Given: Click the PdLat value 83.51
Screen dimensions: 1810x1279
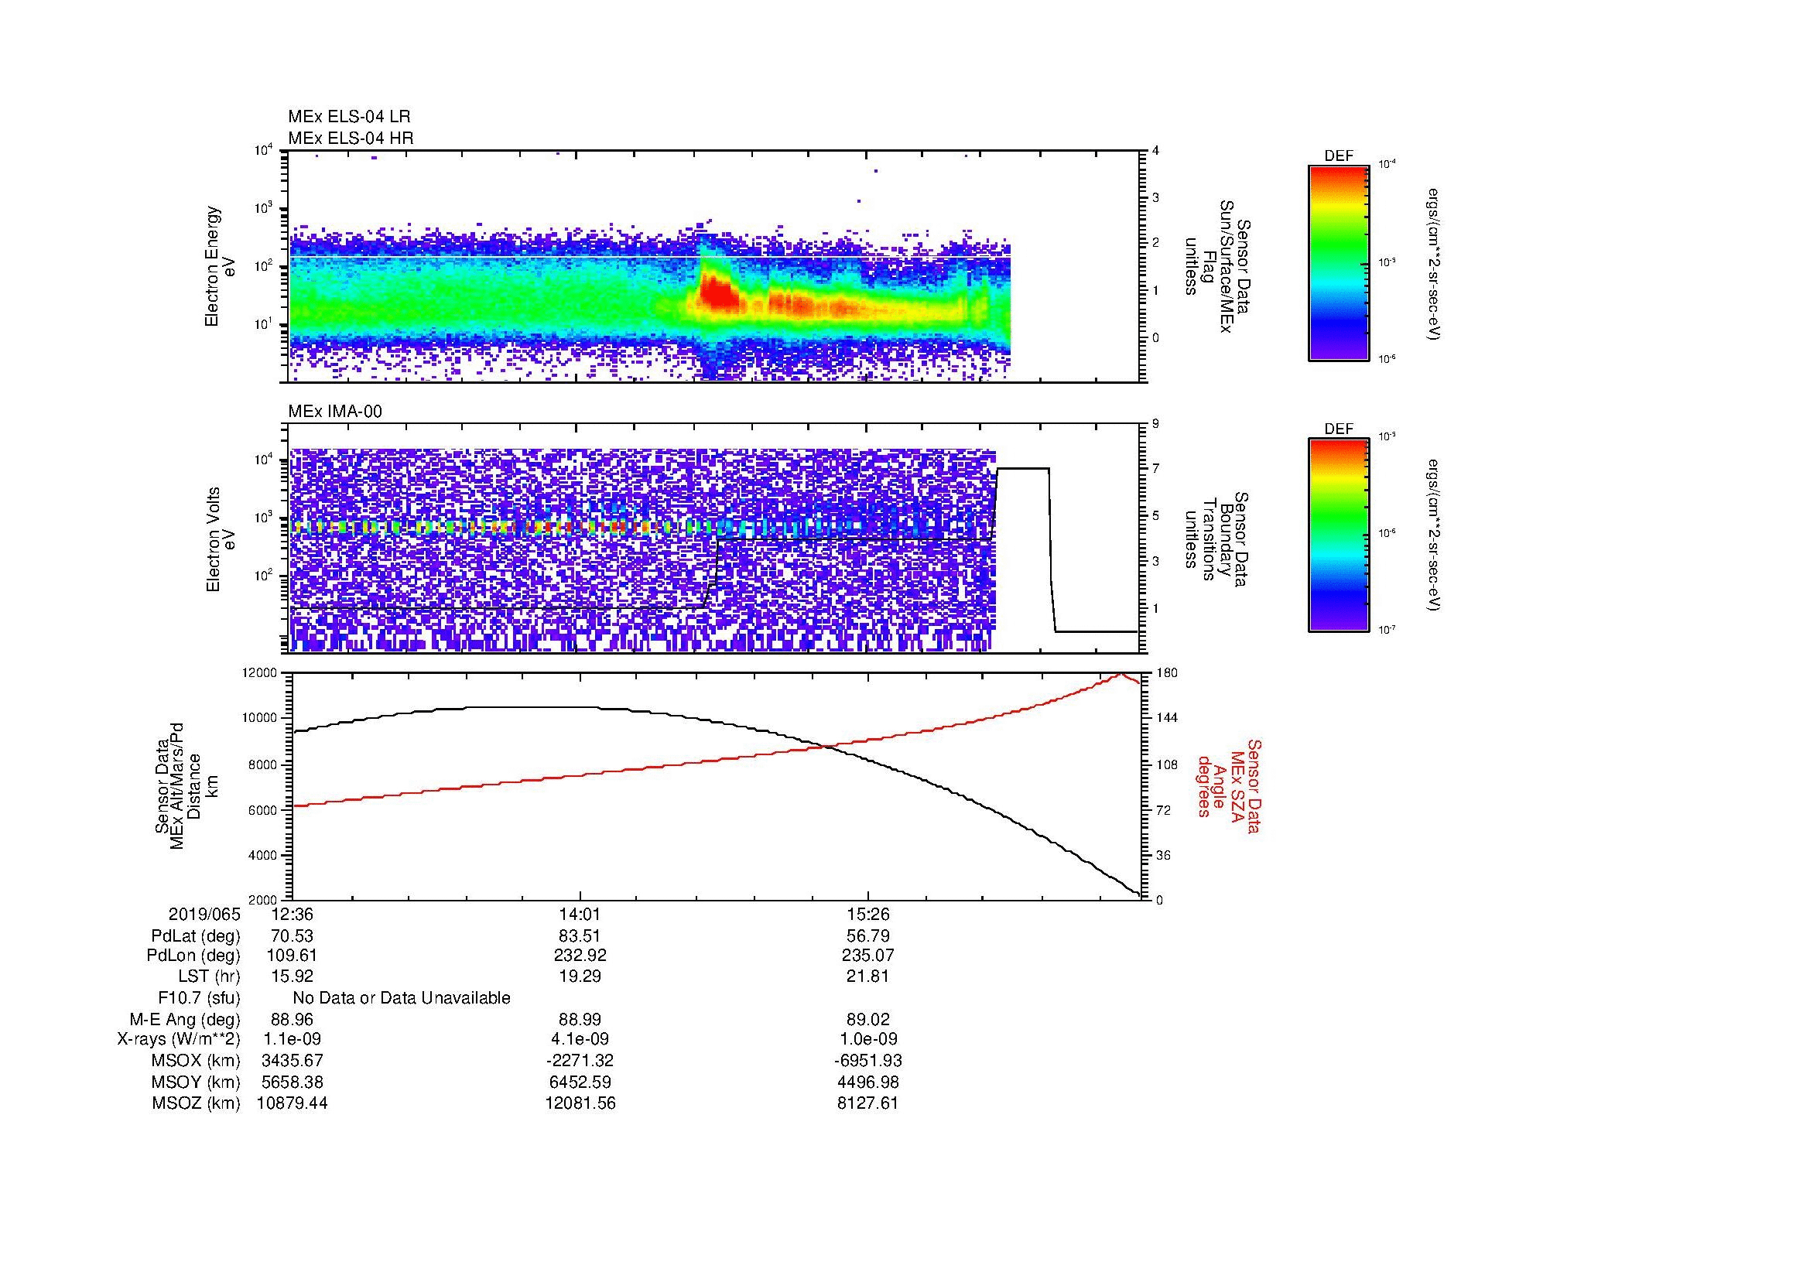Looking at the screenshot, I should coord(580,936).
